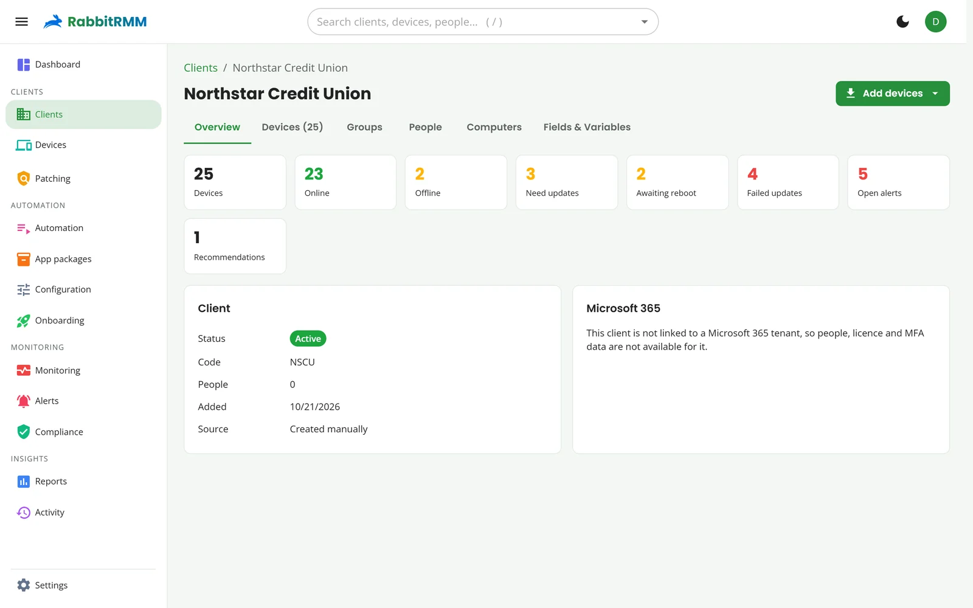The width and height of the screenshot is (973, 608).
Task: Click the Onboarding rocket icon
Action: click(24, 321)
